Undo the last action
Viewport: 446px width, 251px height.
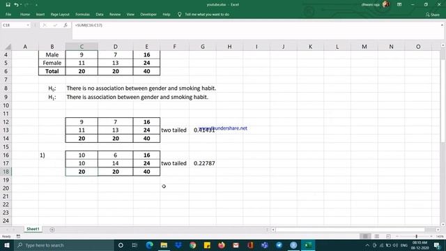click(x=16, y=5)
